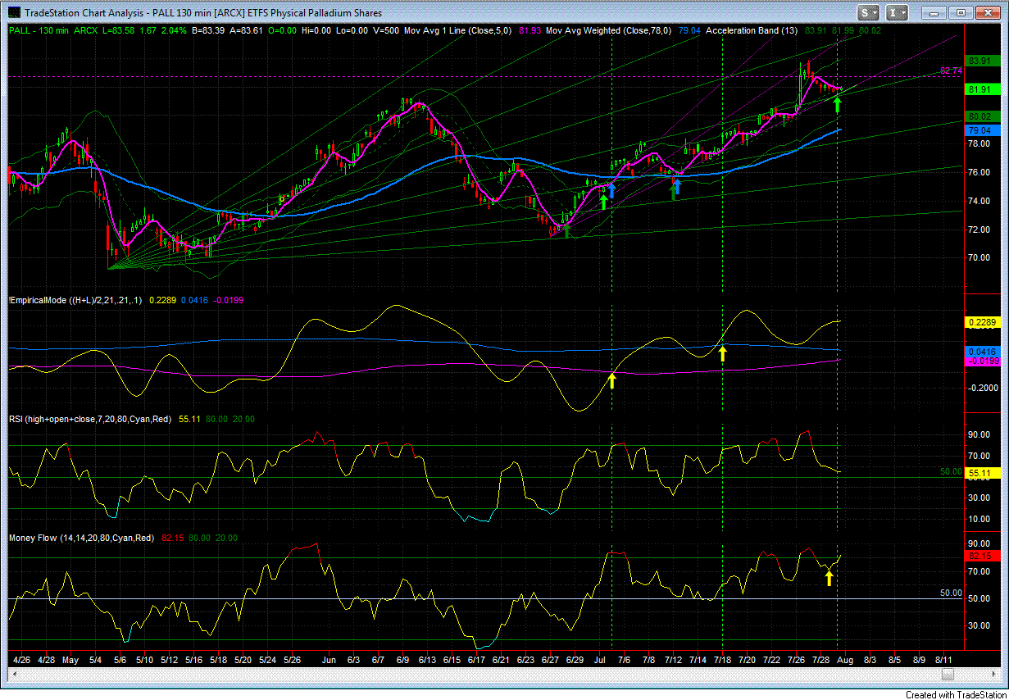
Task: Click the '7/26' date on time axis
Action: pos(796,658)
